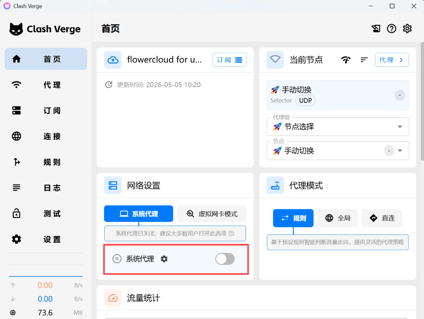Click update time 2026-05-05 10:20 text
424x319 pixels.
tap(159, 85)
